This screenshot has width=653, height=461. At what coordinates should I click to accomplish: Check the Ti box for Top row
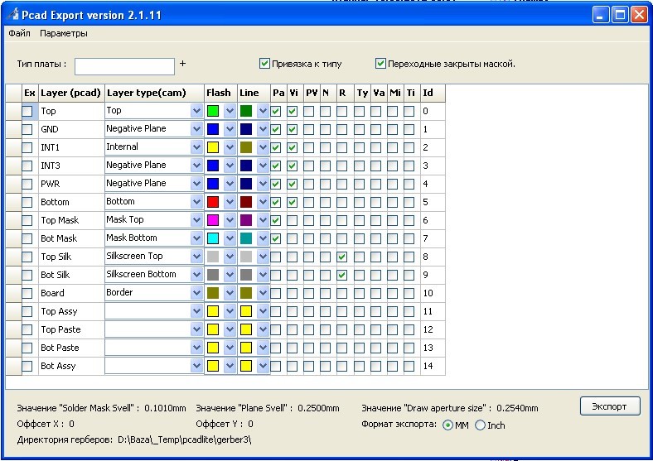click(409, 111)
